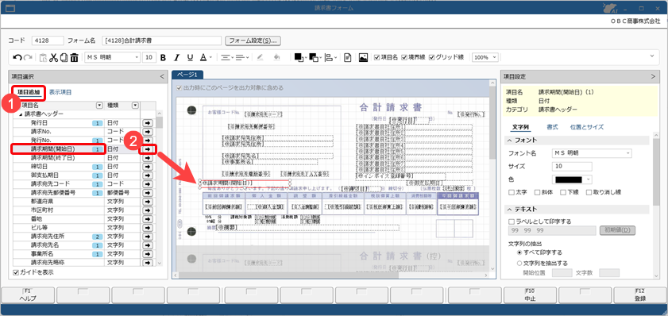Viewport: 668px width, 316px height.
Task: Click the サイズ field in font settings
Action: [x=572, y=166]
